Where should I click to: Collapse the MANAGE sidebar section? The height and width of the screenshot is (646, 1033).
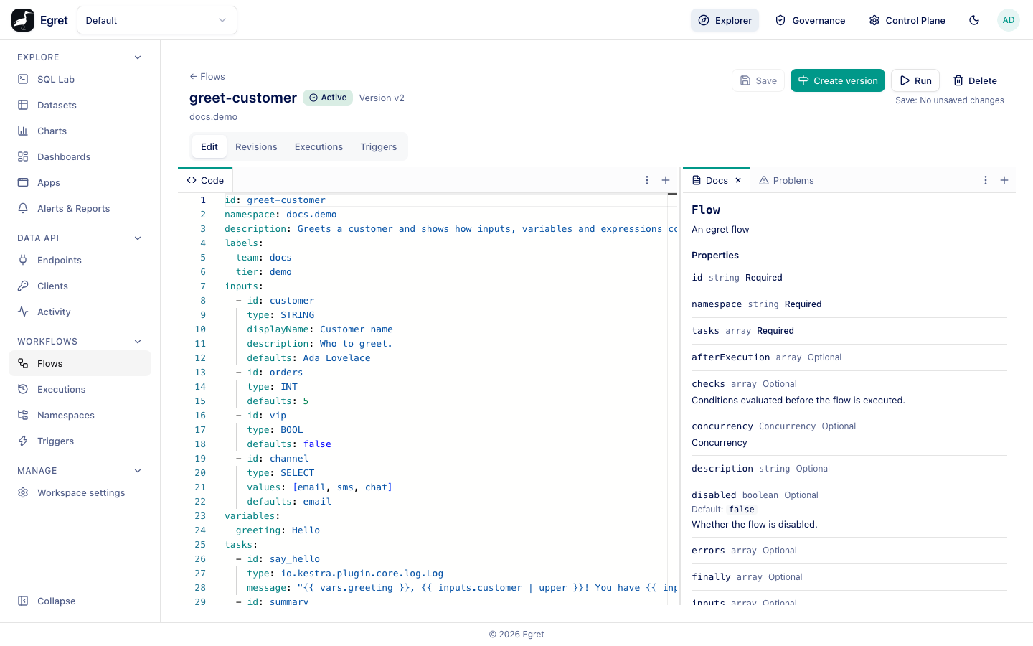[138, 471]
